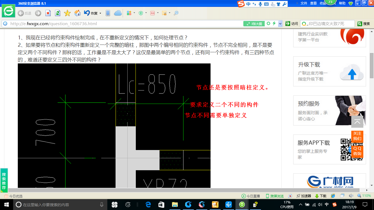Click the 恢复 restore closed page button
This screenshot has height=210, width=374.
coord(91,13)
